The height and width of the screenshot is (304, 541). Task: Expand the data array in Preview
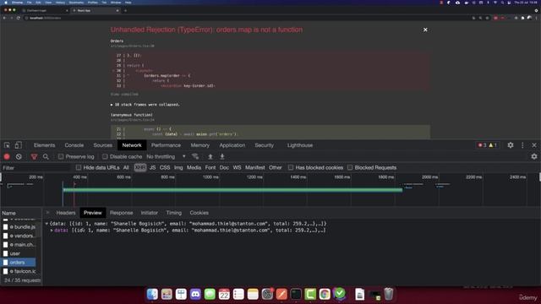click(52, 231)
